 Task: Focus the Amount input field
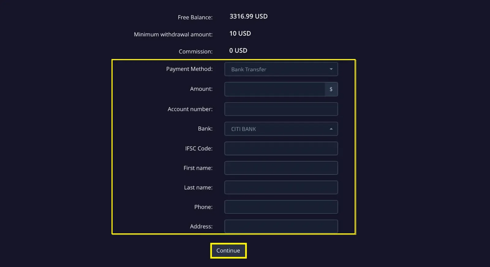click(274, 89)
